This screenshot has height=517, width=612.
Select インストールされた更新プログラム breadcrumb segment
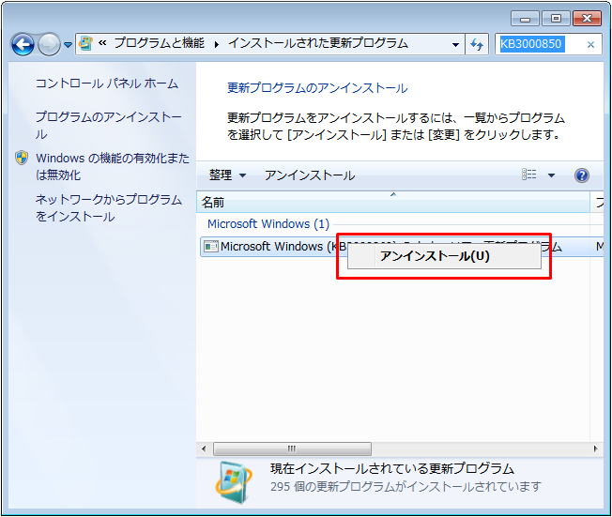coord(317,43)
